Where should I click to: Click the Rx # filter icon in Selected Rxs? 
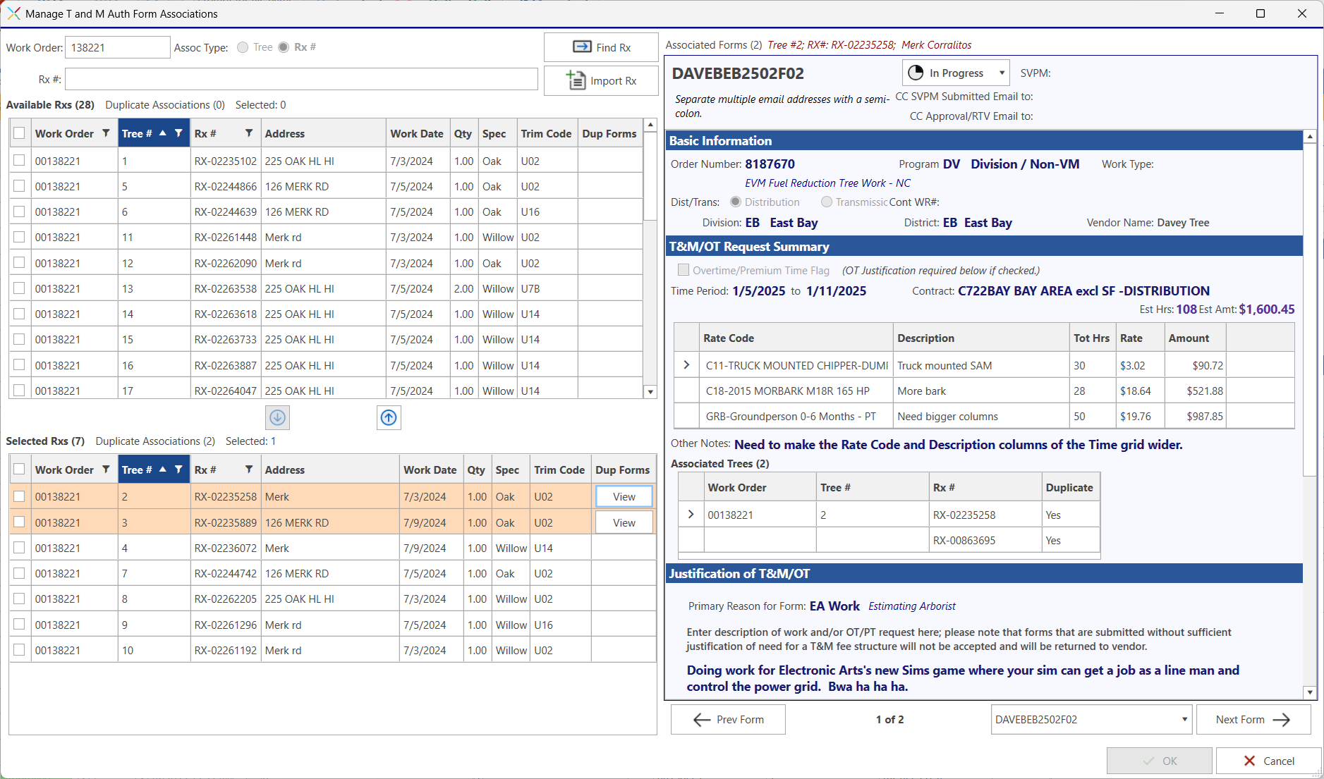point(249,470)
